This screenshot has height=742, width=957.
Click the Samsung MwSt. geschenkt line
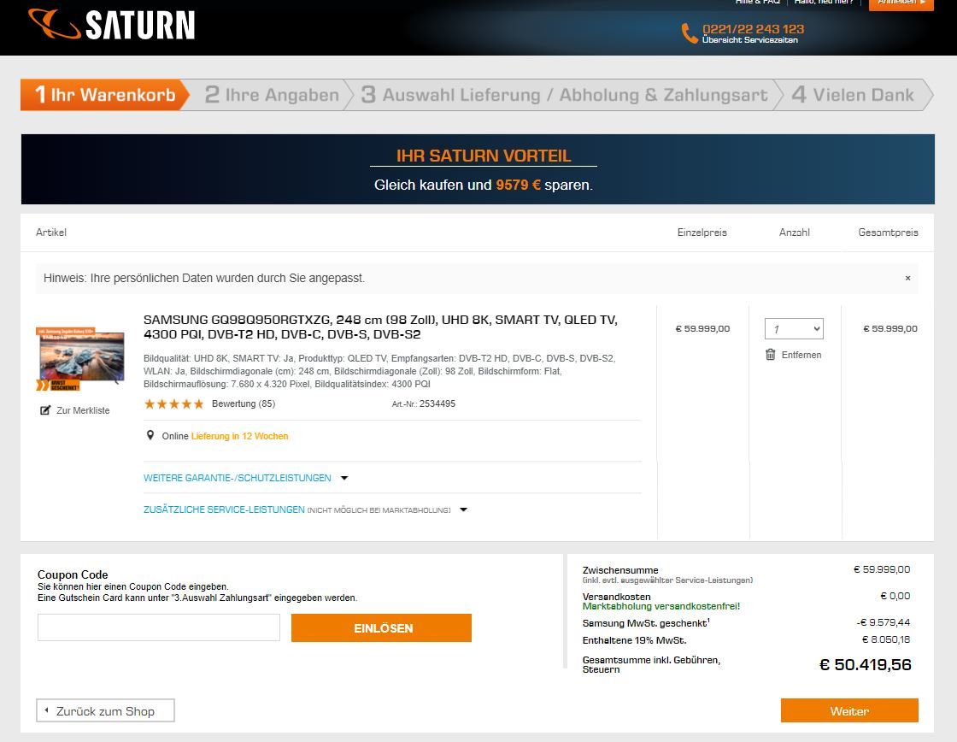tap(646, 623)
